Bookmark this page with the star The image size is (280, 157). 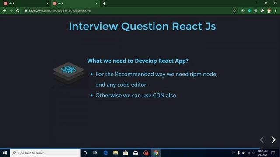(x=234, y=10)
